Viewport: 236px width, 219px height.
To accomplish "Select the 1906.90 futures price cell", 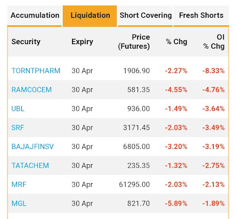I will [x=136, y=71].
